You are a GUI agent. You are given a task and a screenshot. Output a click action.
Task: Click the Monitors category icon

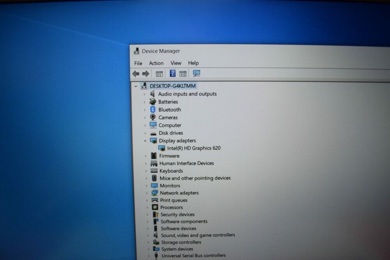tap(154, 186)
